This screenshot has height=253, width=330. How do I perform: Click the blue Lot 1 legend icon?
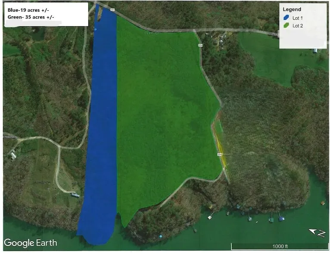286,18
